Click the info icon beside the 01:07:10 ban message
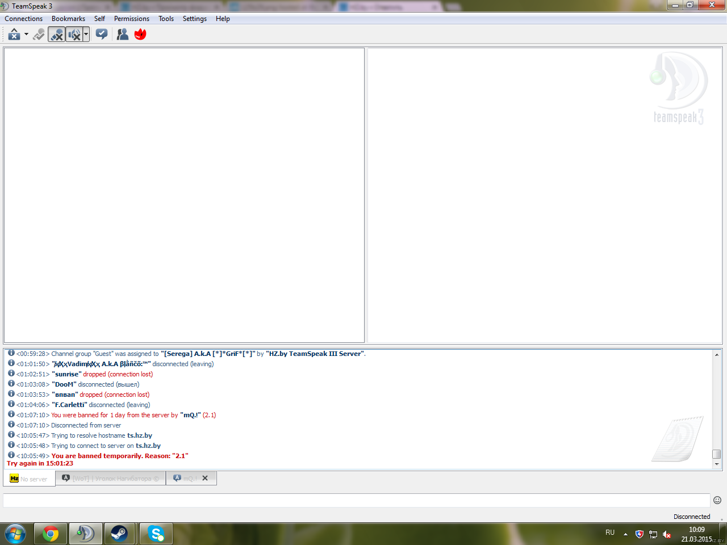The height and width of the screenshot is (545, 727). (x=11, y=414)
